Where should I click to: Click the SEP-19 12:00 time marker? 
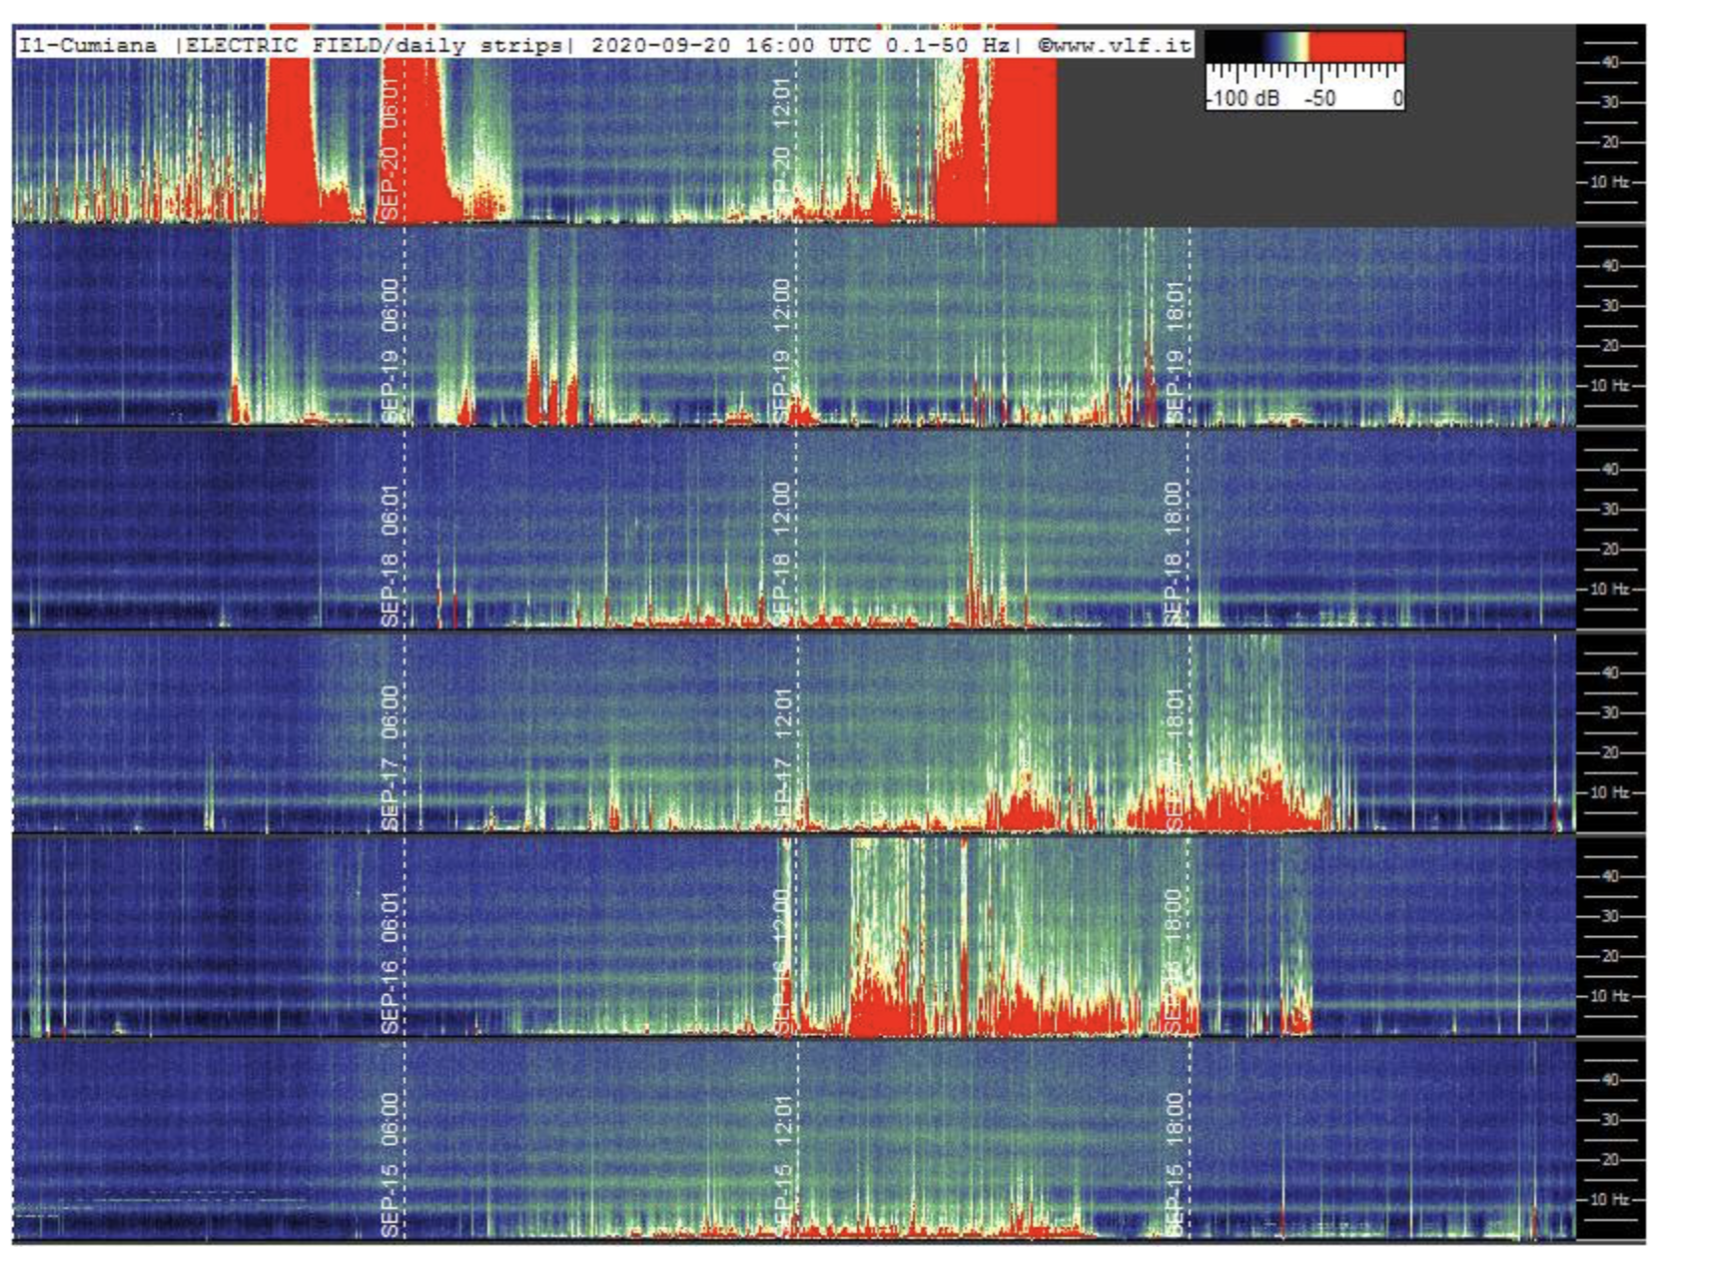point(782,350)
